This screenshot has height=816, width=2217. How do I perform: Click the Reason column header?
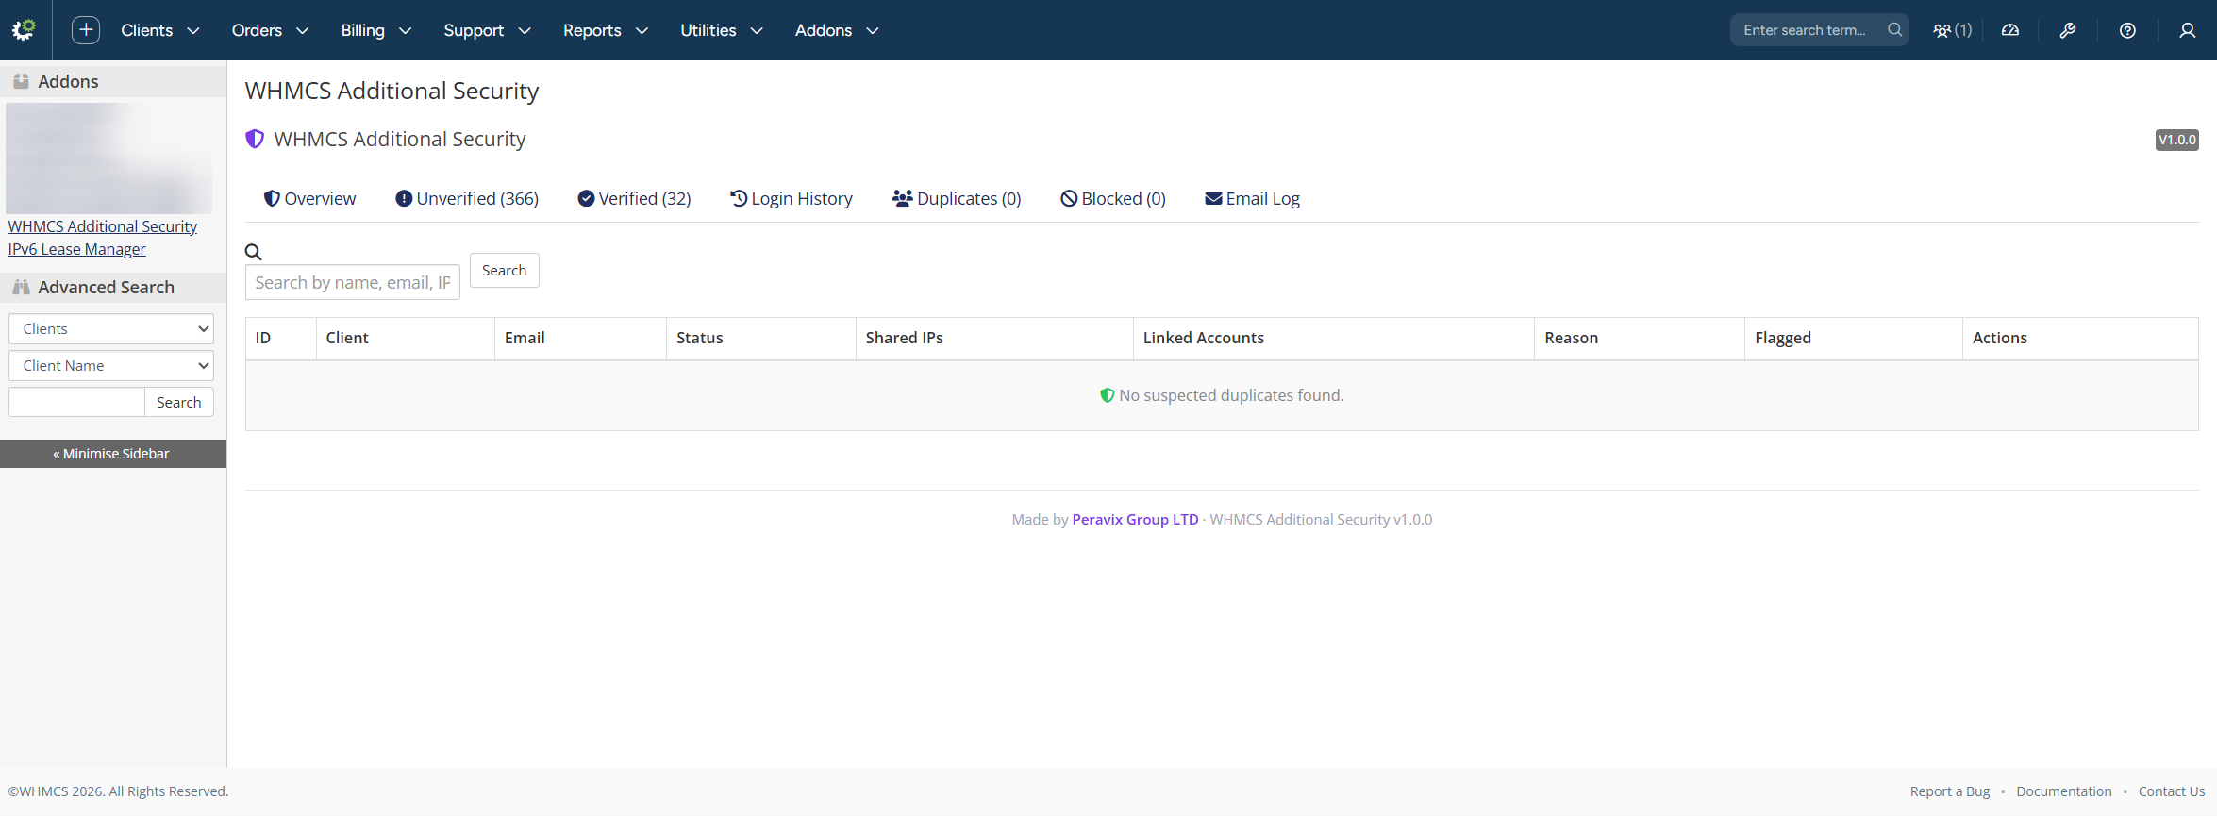click(x=1640, y=338)
